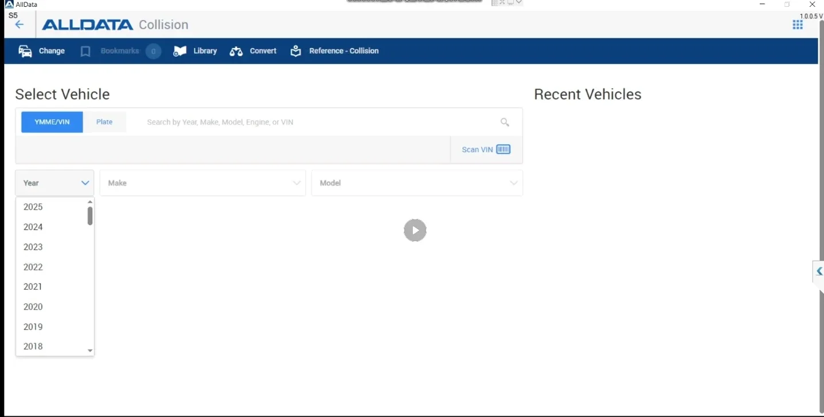This screenshot has height=417, width=824.
Task: Open the Model dropdown
Action: point(417,183)
